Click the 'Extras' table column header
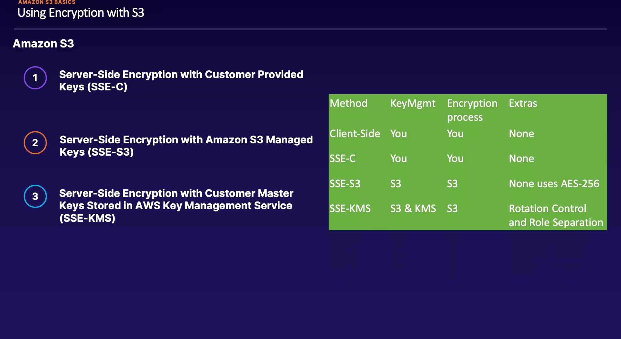 tap(523, 103)
